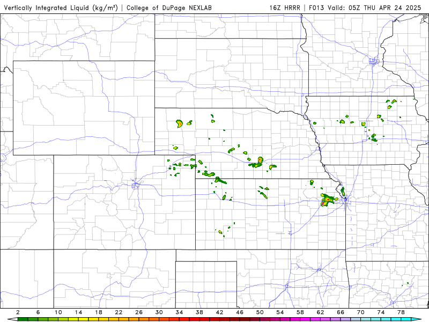Click the color scale label "62"
This screenshot has height=322, width=429.
tap(320, 312)
